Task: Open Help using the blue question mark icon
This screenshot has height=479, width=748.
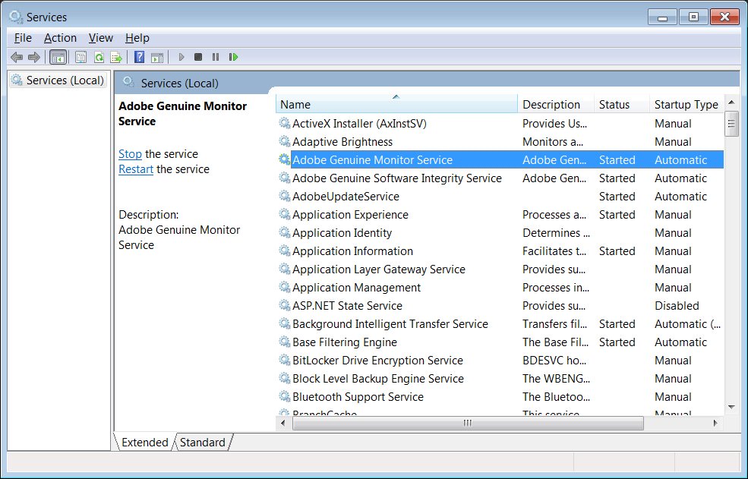Action: (x=139, y=57)
